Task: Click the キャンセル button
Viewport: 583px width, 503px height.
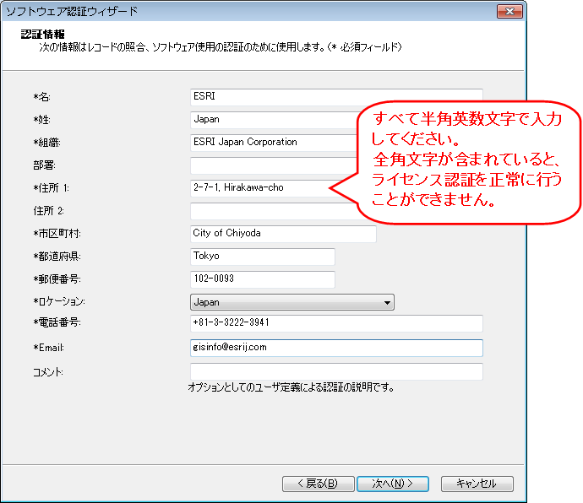Action: coord(477,484)
